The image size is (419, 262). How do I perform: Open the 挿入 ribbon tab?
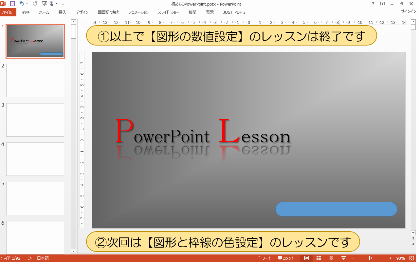tap(62, 12)
